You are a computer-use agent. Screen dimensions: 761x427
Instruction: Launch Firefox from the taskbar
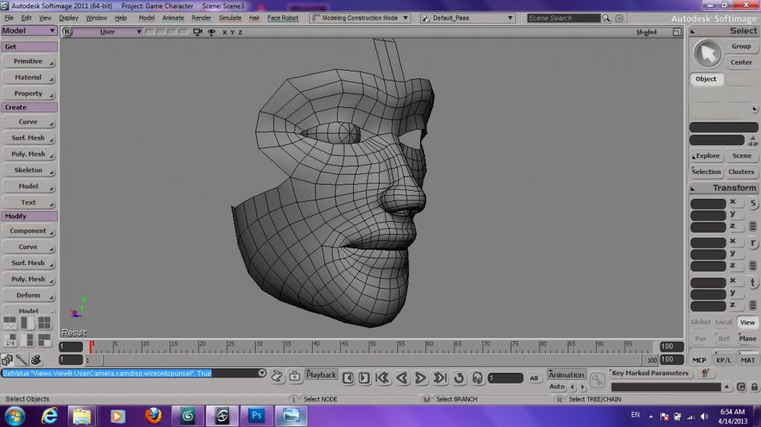click(x=153, y=416)
